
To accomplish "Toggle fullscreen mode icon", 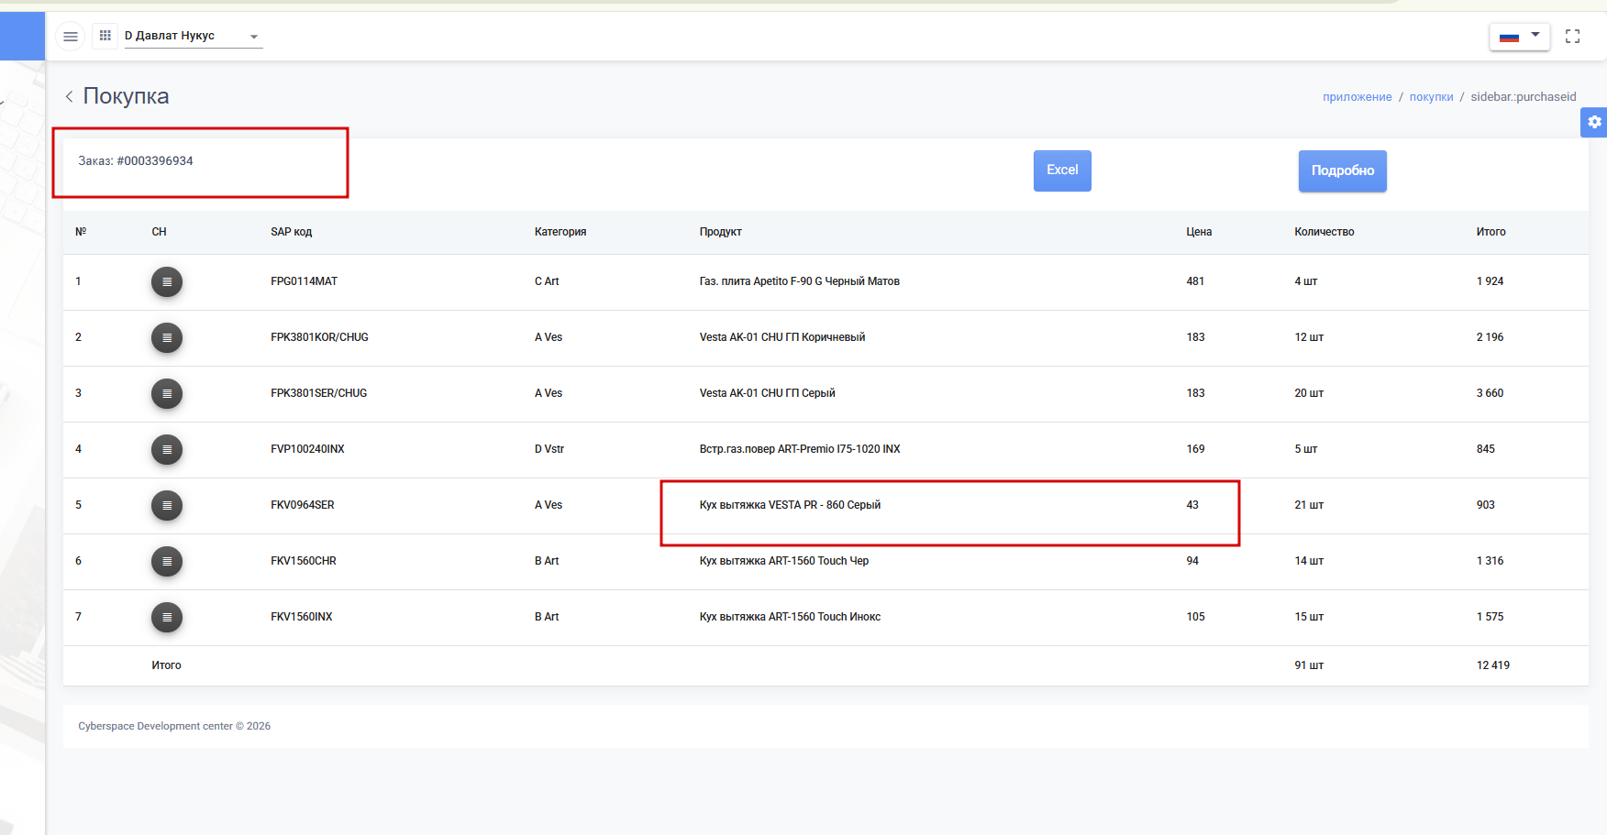I will click(x=1572, y=37).
